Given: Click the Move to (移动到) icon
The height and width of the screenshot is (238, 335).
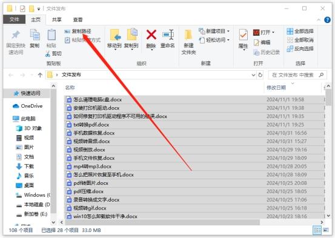Looking at the screenshot, I should [x=115, y=35].
